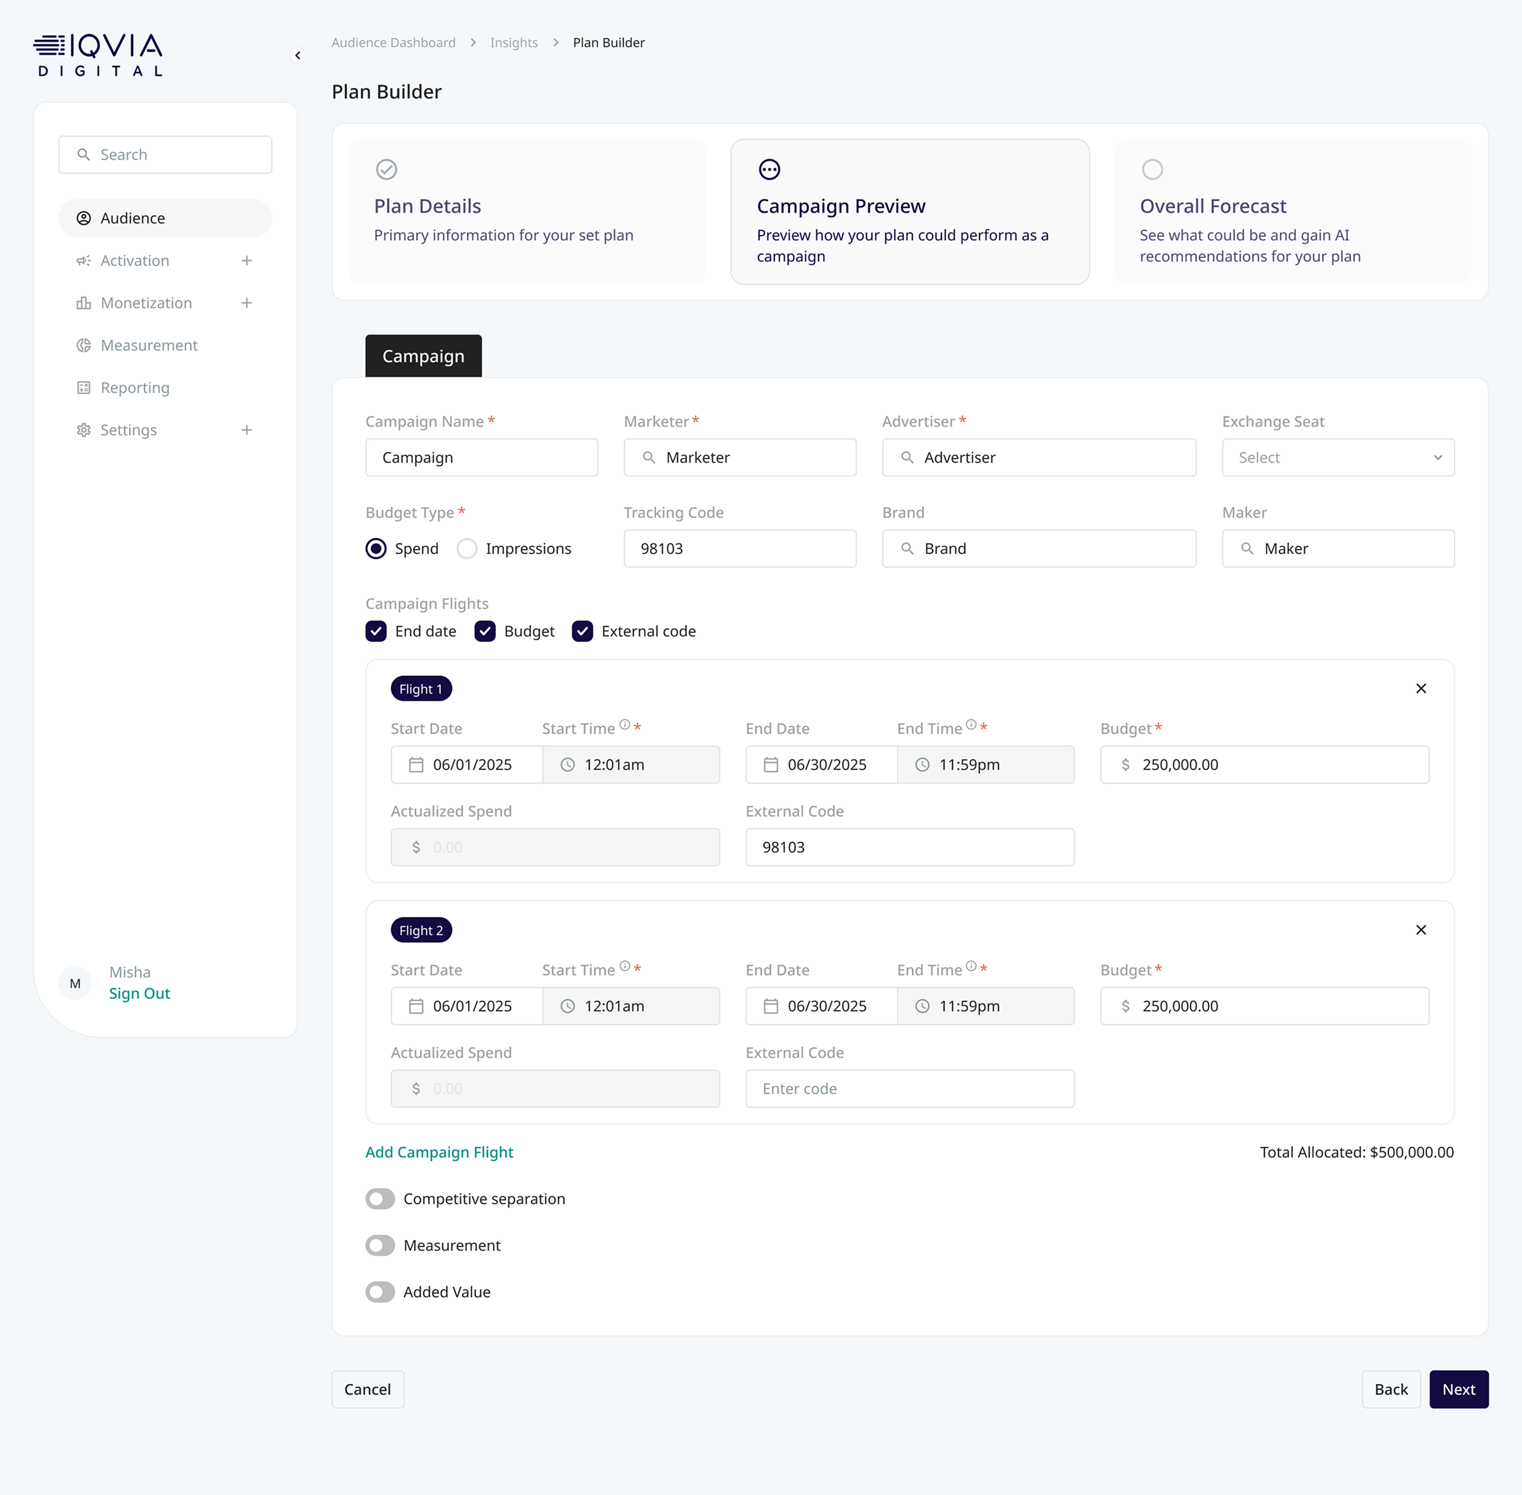
Task: Expand the Activation sidebar section
Action: pyautogui.click(x=247, y=261)
